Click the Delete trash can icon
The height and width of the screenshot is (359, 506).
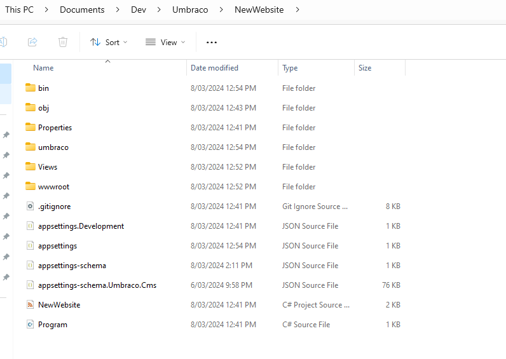62,42
